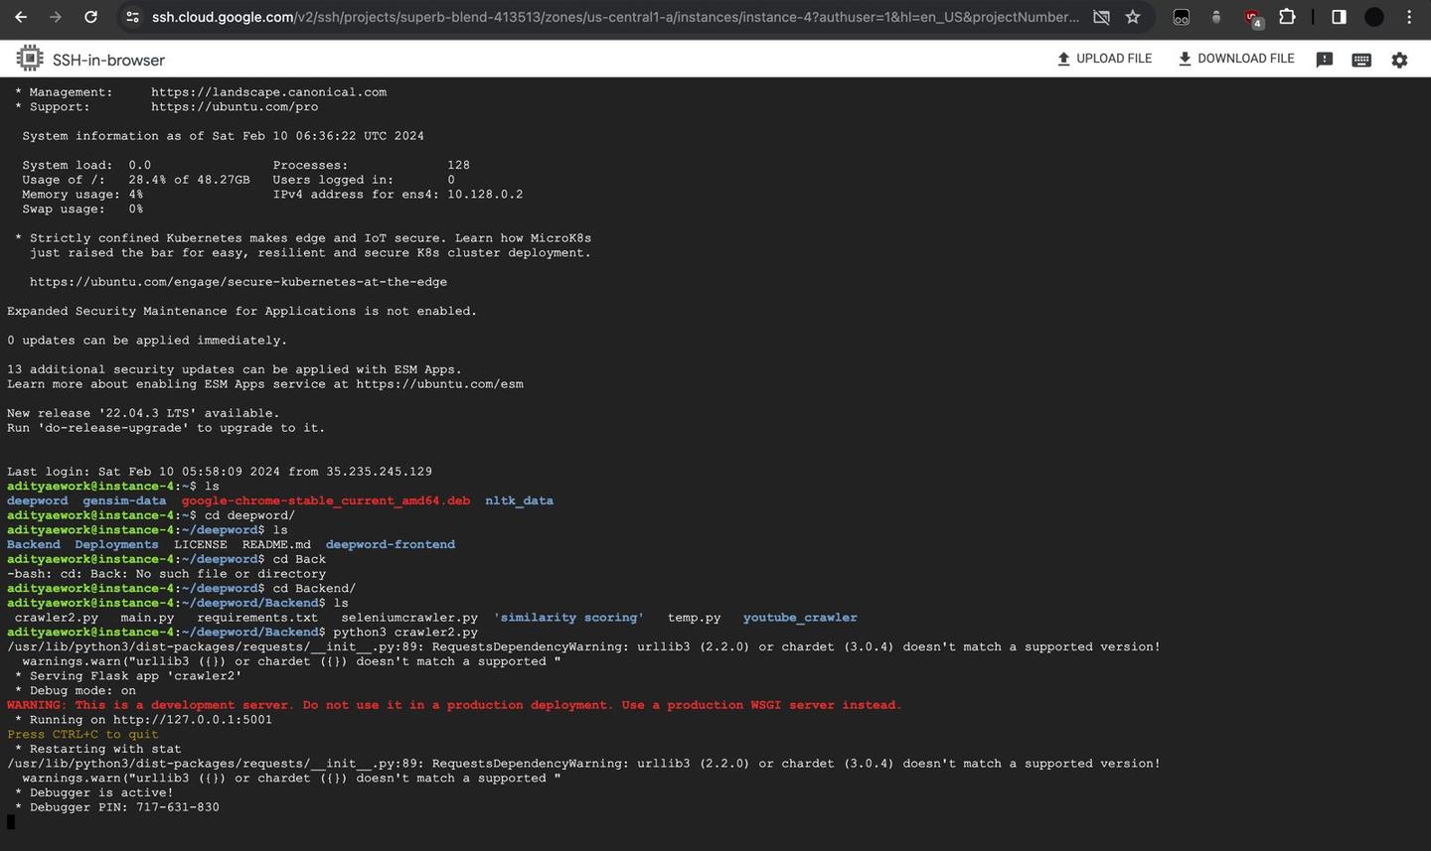Click the 'README.md' filename

[276, 544]
